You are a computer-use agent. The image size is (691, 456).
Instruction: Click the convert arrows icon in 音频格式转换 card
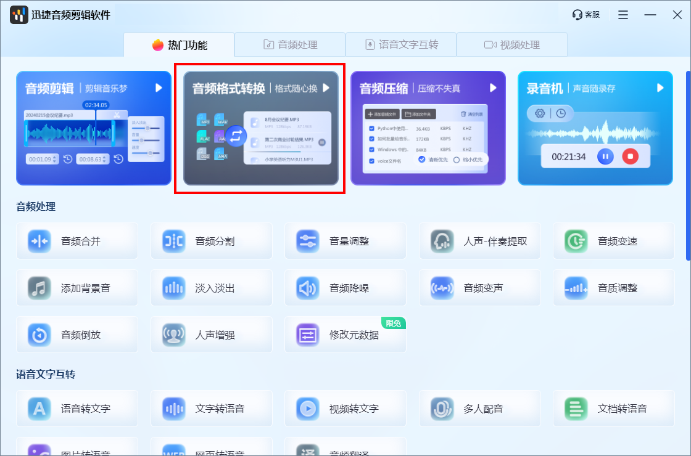click(x=236, y=136)
